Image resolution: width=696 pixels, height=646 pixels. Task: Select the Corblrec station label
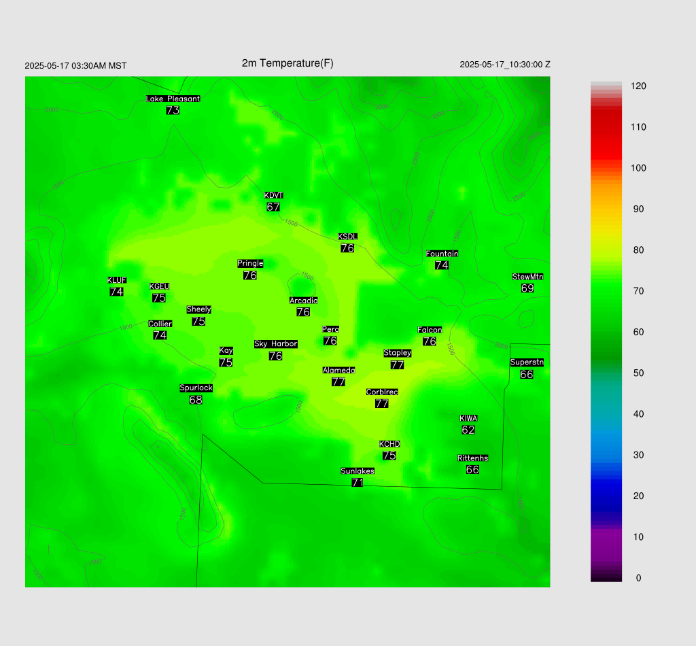[x=382, y=392]
